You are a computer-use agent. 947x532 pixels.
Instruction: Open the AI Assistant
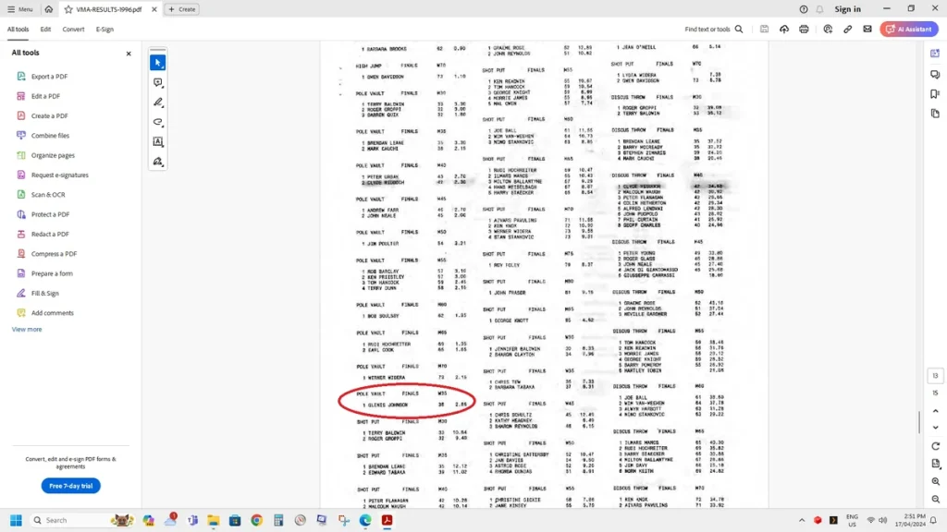pos(909,29)
